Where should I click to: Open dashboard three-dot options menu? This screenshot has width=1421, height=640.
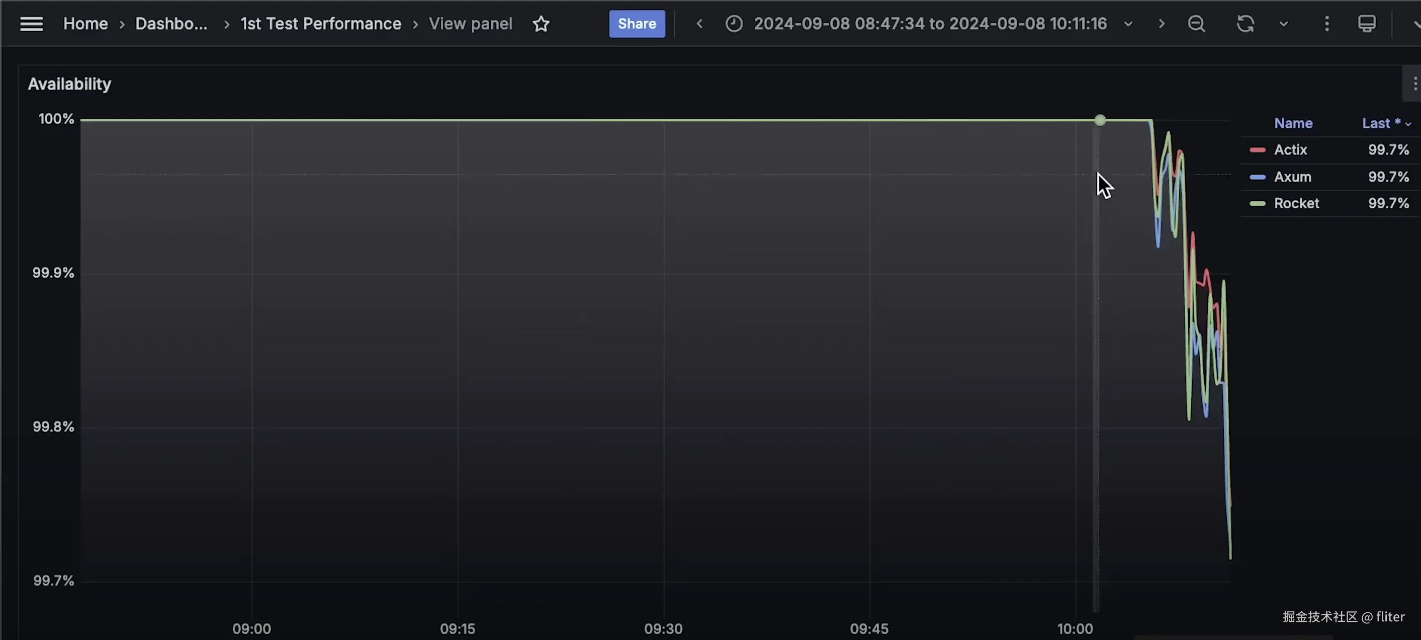[1326, 24]
